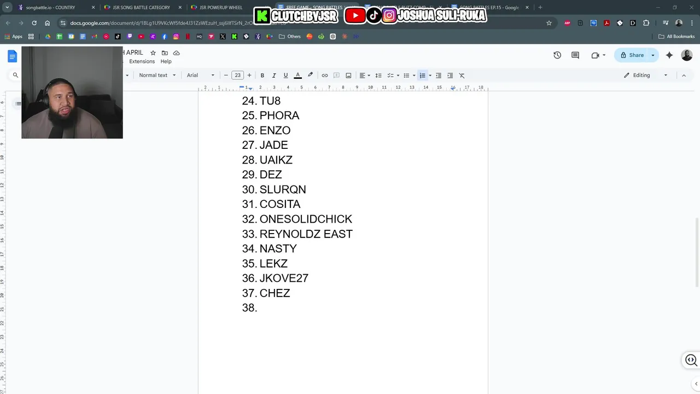The width and height of the screenshot is (700, 394).
Task: Open the Help menu
Action: coord(166,62)
